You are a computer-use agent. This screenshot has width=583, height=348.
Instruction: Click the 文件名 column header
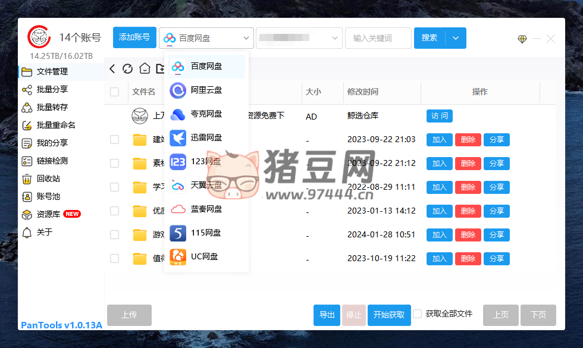coord(143,92)
